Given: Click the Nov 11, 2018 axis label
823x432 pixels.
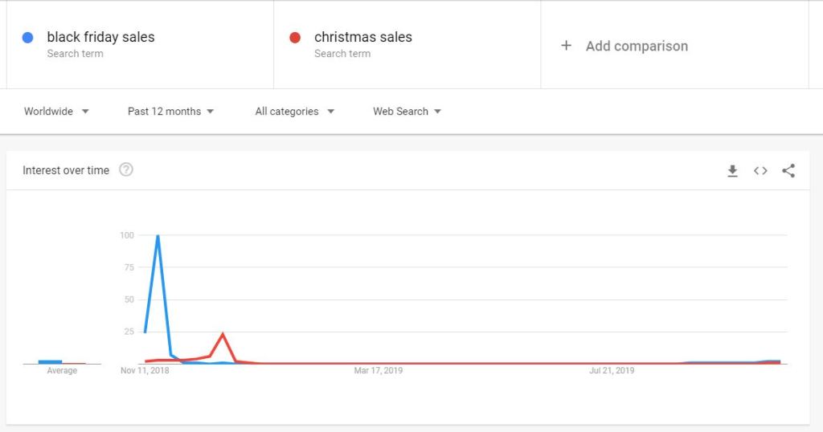Looking at the screenshot, I should 145,371.
